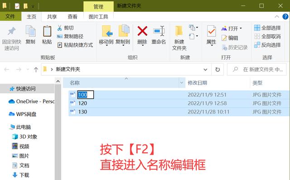
Task: Click new folder icon in title bar
Action: point(25,6)
